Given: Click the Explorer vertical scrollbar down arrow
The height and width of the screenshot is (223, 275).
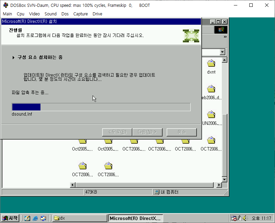Looking at the screenshot, I should [225, 180].
